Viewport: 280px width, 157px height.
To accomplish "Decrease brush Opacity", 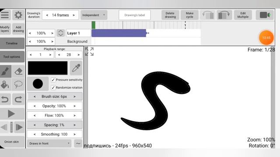I will click(x=35, y=106).
